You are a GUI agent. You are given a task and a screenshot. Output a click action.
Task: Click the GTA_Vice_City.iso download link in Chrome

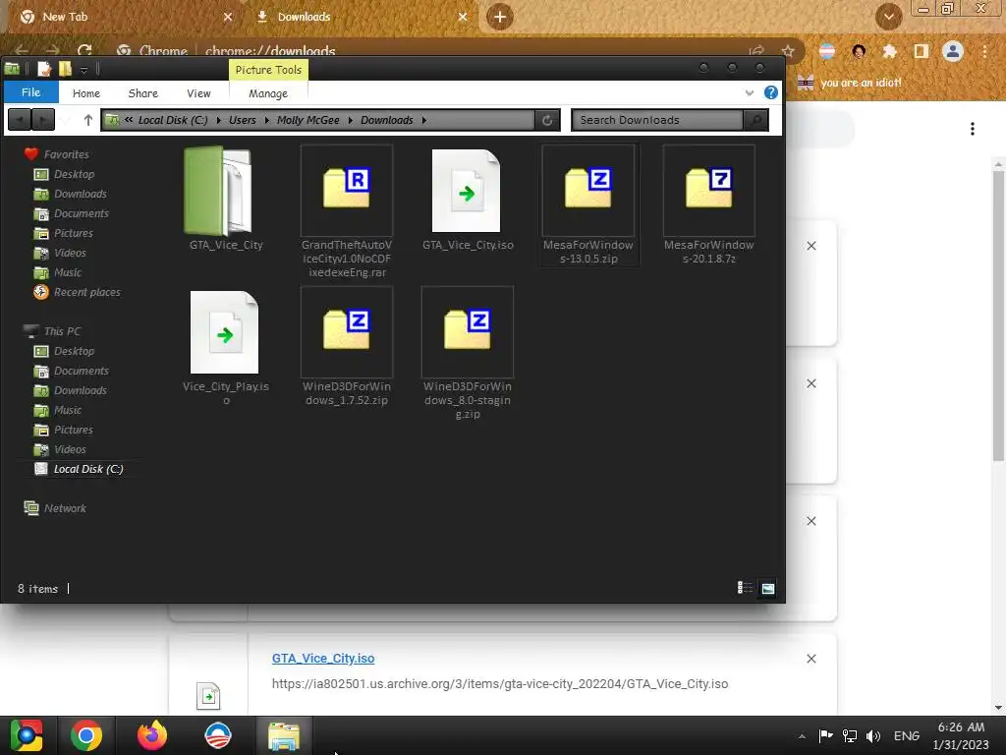click(323, 658)
